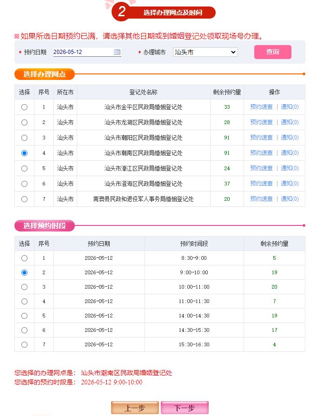Click the 15:30-16:30 time range text
Image resolution: width=317 pixels, height=416 pixels.
194,344
